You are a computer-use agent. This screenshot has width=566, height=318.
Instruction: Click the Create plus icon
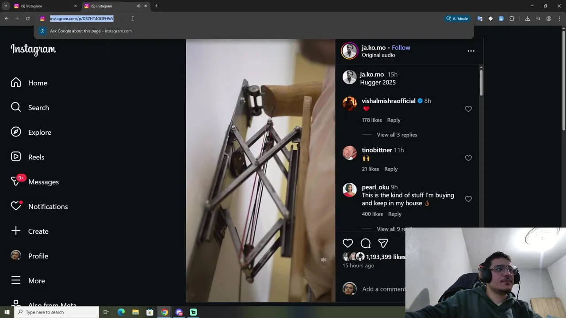tap(16, 231)
